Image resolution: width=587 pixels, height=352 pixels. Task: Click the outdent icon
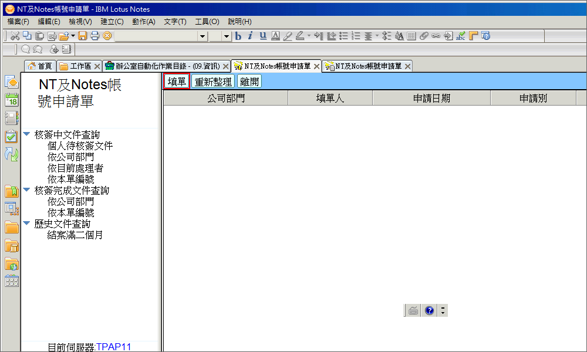coord(331,36)
